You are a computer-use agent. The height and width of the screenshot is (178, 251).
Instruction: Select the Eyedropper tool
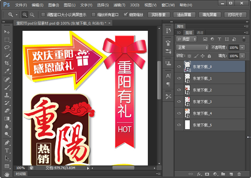tap(7, 71)
